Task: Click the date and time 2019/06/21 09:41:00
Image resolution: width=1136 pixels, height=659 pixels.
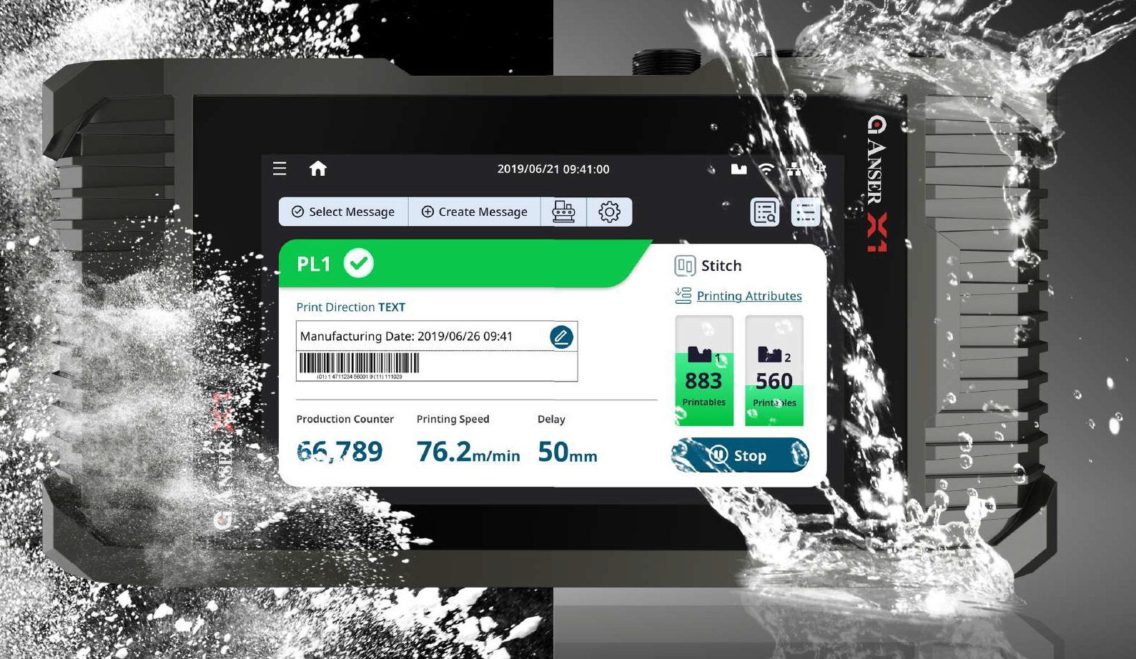Action: click(x=553, y=169)
